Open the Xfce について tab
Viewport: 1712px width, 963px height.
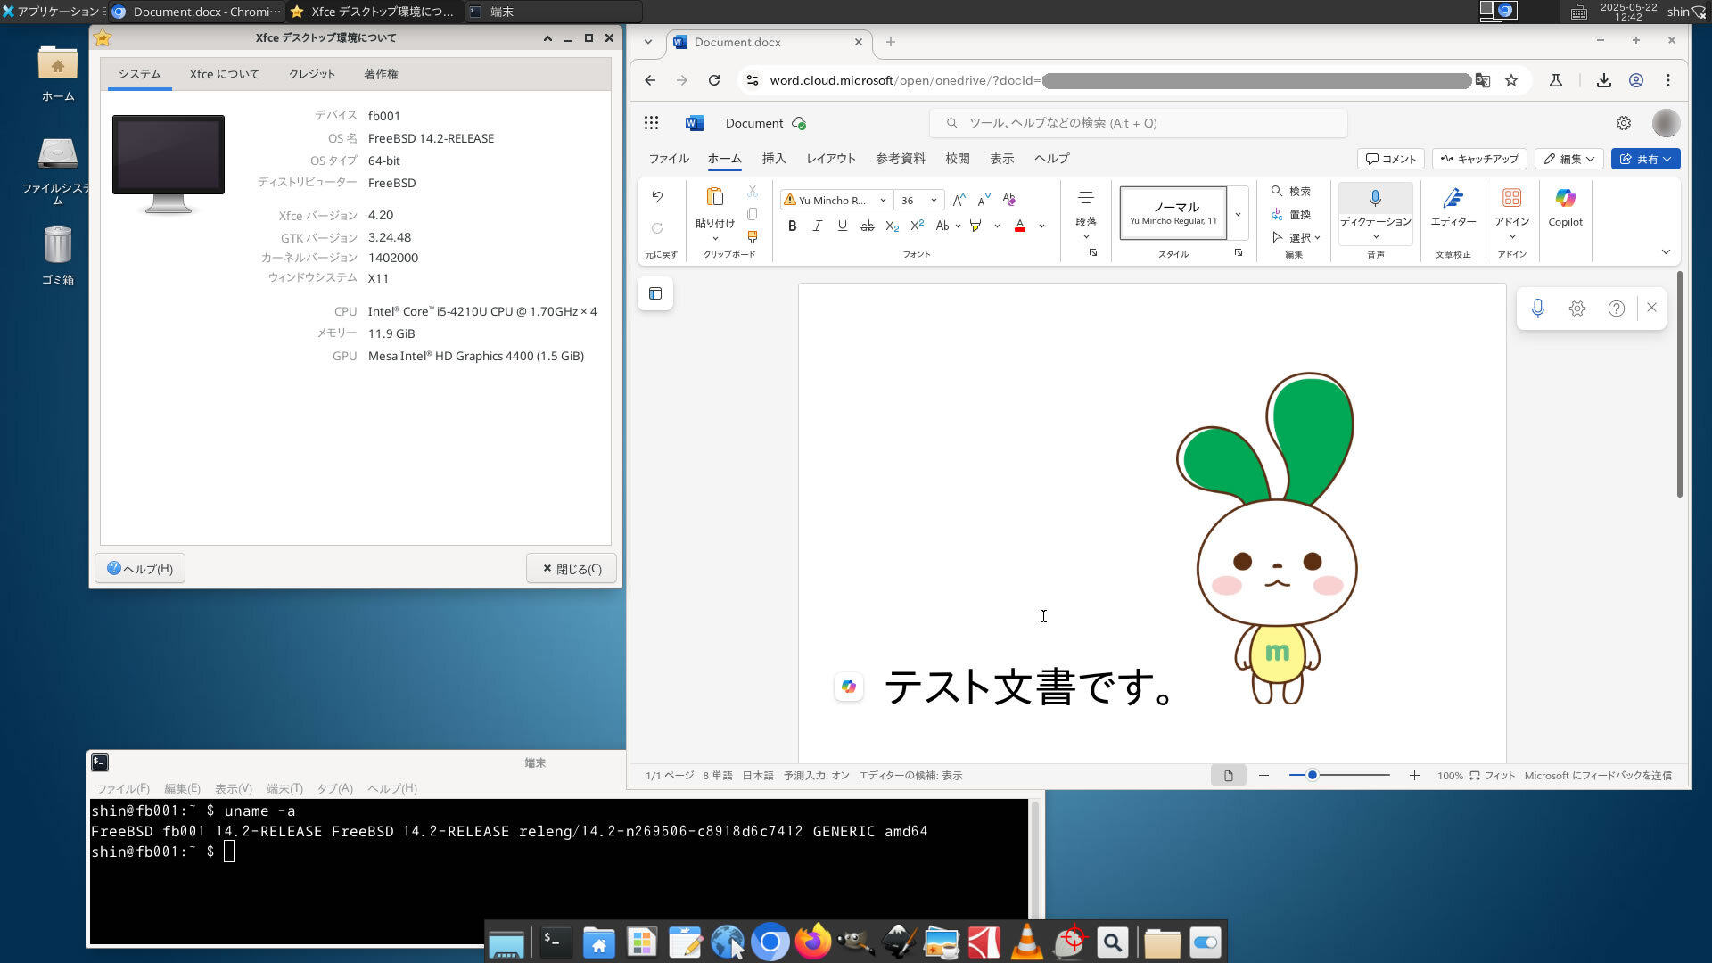(x=224, y=74)
